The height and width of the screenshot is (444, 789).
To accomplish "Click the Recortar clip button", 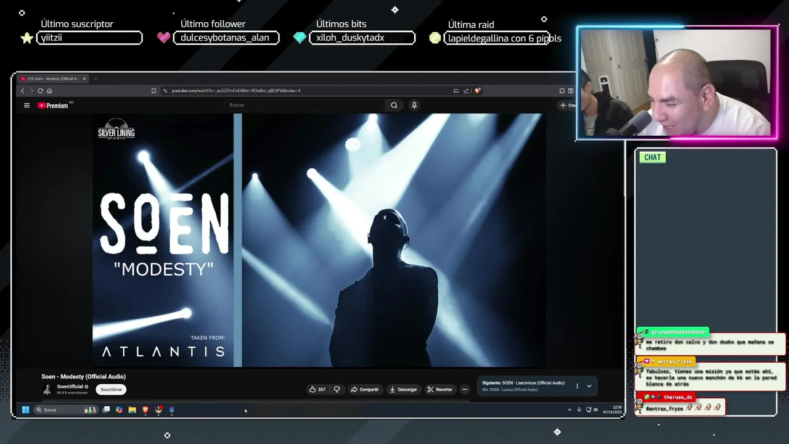I will pos(440,389).
